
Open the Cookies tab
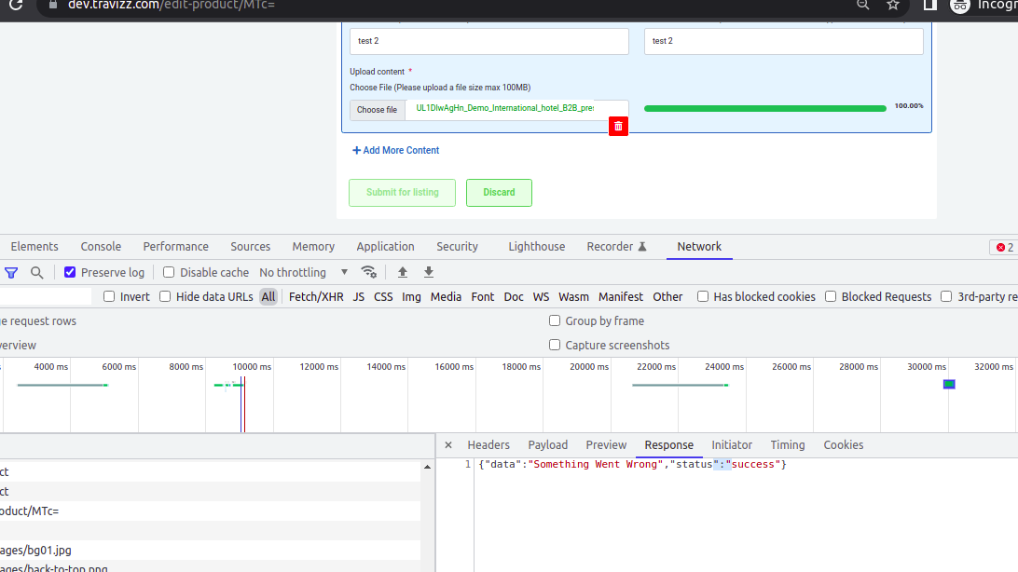click(844, 445)
